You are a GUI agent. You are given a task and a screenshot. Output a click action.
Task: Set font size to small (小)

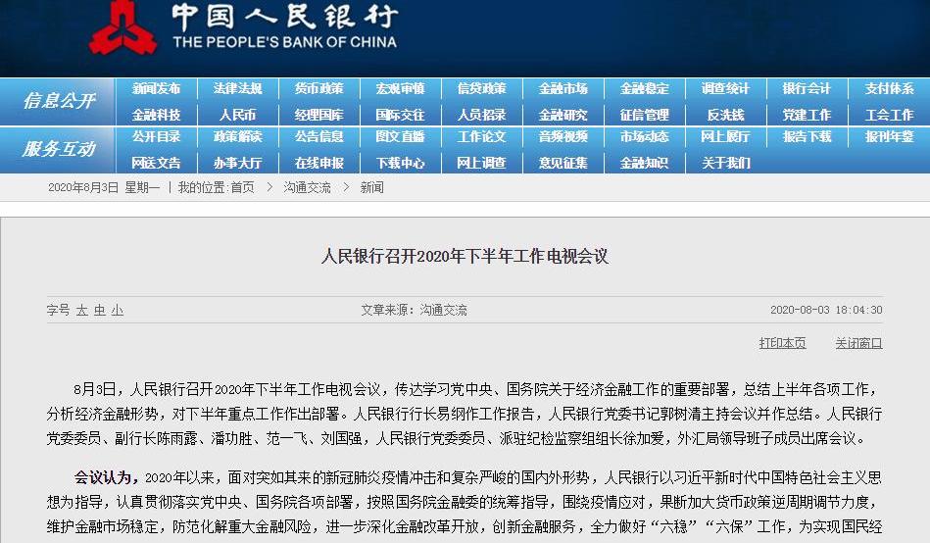[x=118, y=310]
